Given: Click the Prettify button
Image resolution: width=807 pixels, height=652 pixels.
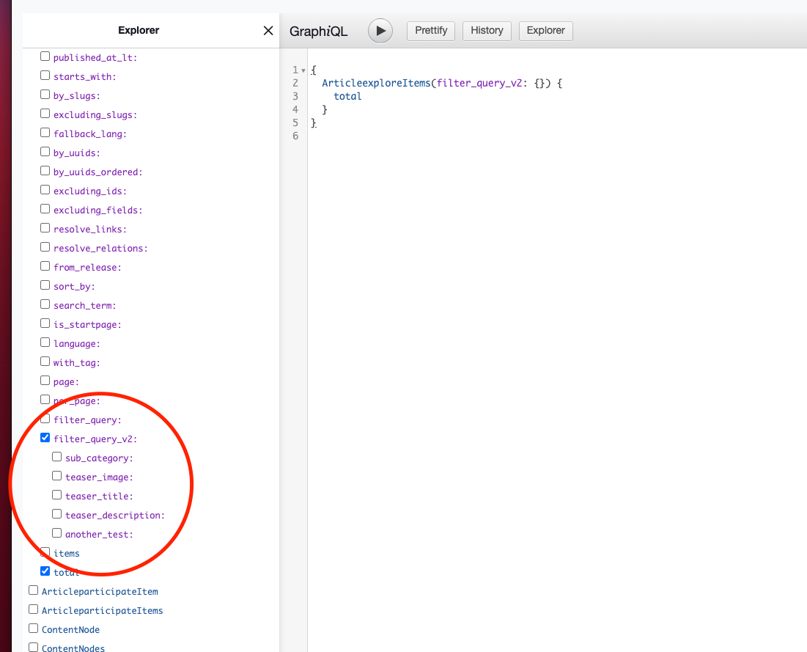Looking at the screenshot, I should [x=430, y=31].
